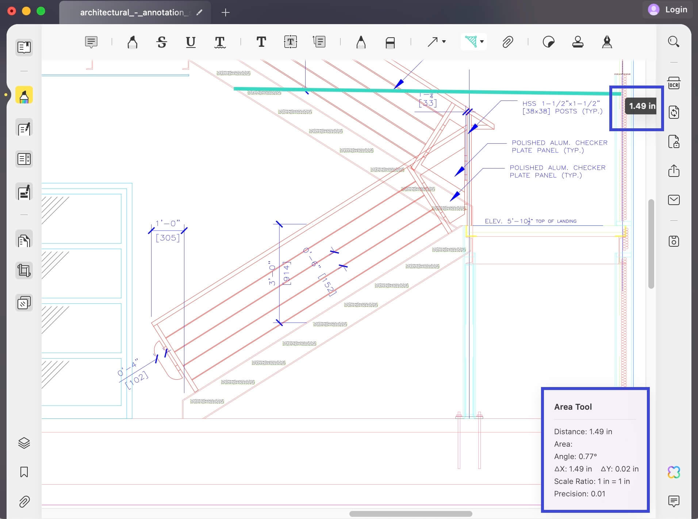698x519 pixels.
Task: Apply strikethrough annotation
Action: click(x=162, y=42)
